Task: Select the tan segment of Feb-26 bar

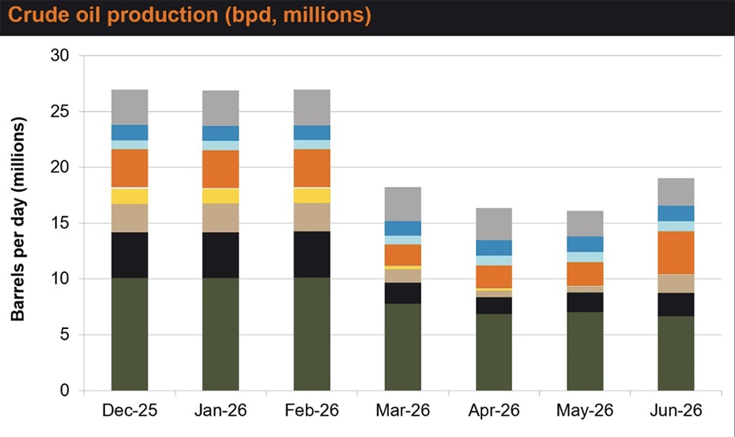Action: [x=311, y=217]
